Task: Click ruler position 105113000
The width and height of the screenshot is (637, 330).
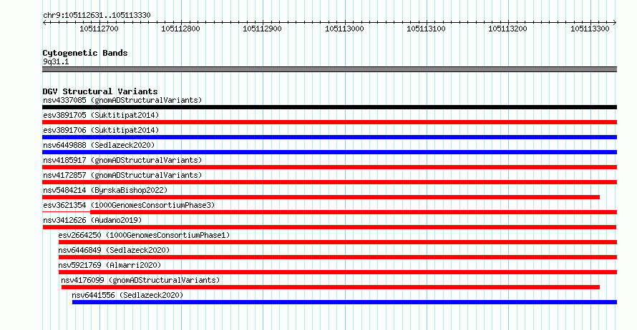Action: [x=344, y=29]
